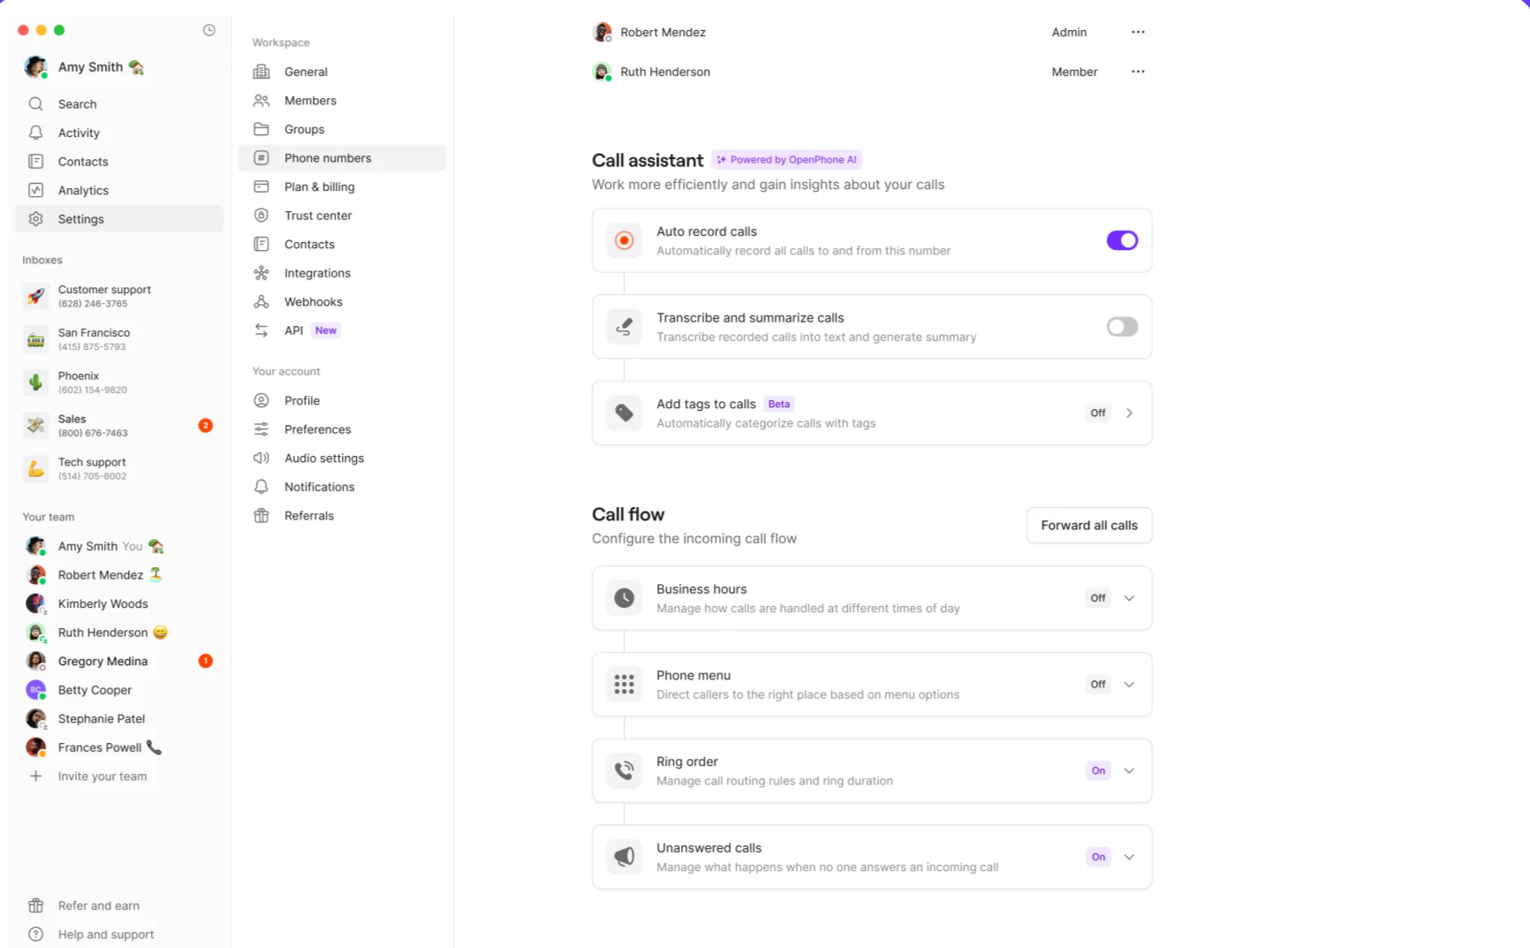Click Refer and earn link
Screen dimensions: 1530x948
click(98, 906)
